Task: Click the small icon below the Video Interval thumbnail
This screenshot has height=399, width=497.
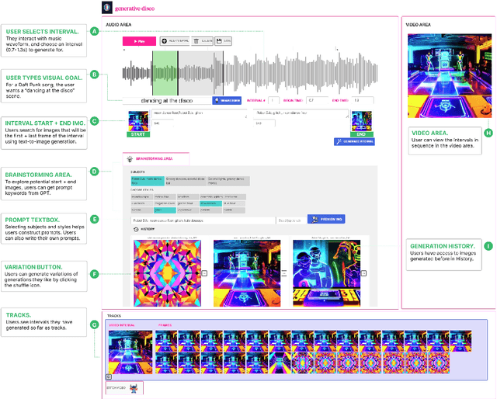Action: coord(109,376)
